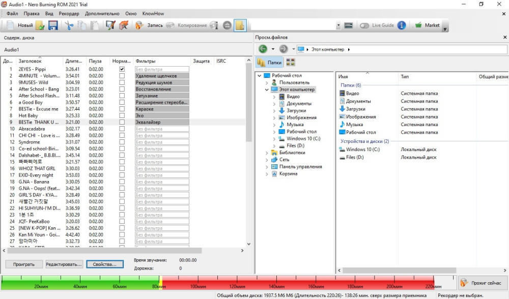This screenshot has width=509, height=299.
Task: Select Files (D:) drive in file list
Action: (x=351, y=157)
